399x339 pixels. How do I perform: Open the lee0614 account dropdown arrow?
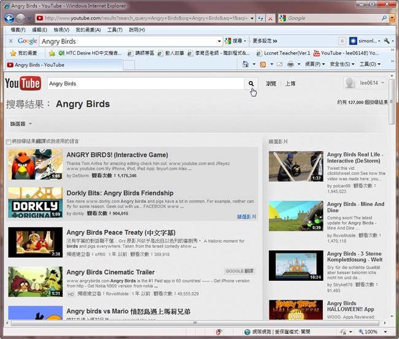(382, 83)
